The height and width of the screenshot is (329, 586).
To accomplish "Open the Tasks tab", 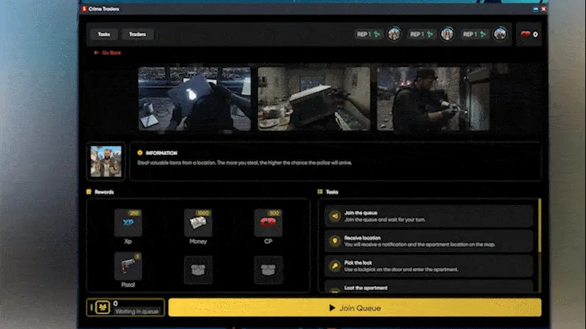I will click(104, 34).
